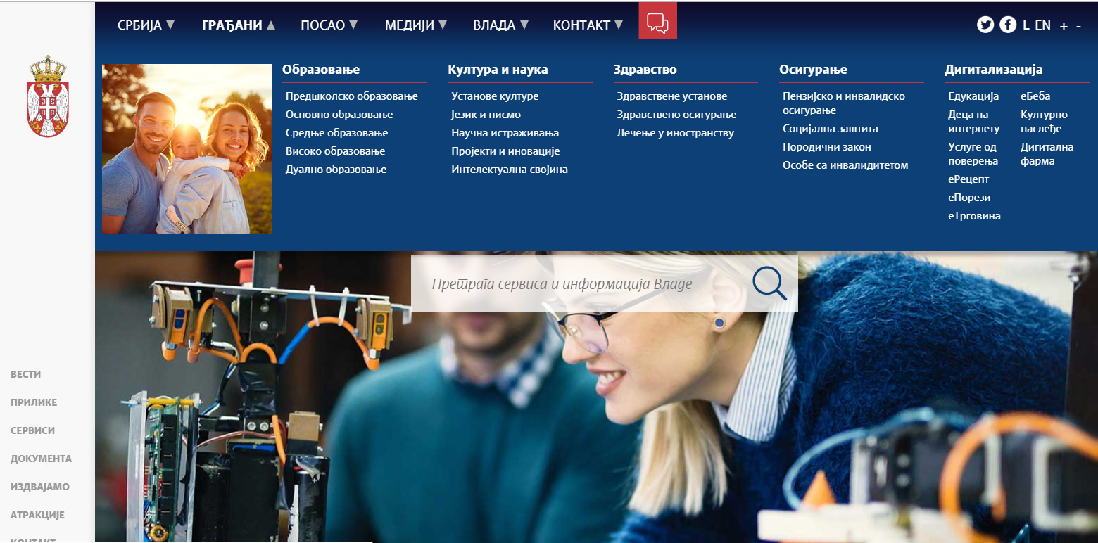Image resolution: width=1098 pixels, height=543 pixels.
Task: Jump to ВЕСТИ in sidebar
Action: (x=26, y=374)
